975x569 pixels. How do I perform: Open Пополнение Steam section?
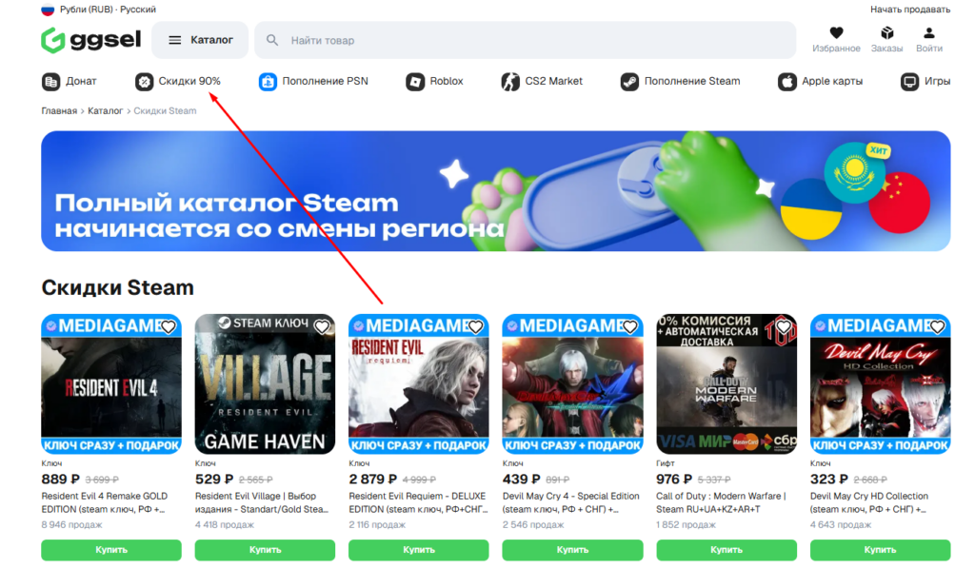click(680, 82)
